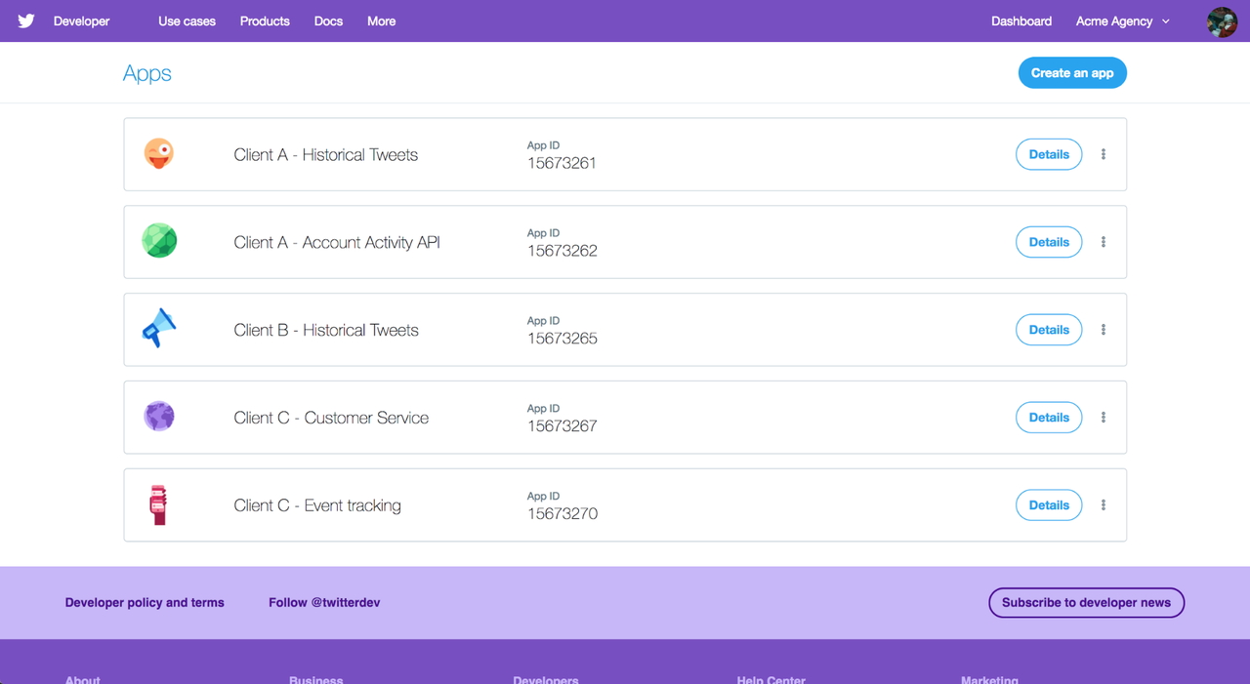Open more options for Client C Event tracking
1250x684 pixels.
tap(1104, 505)
